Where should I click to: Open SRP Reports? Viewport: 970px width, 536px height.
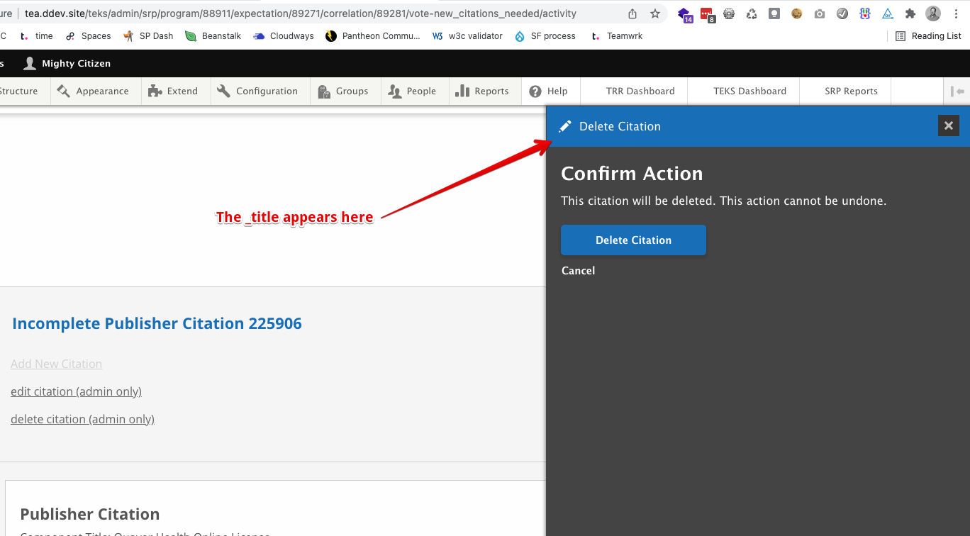pyautogui.click(x=851, y=91)
